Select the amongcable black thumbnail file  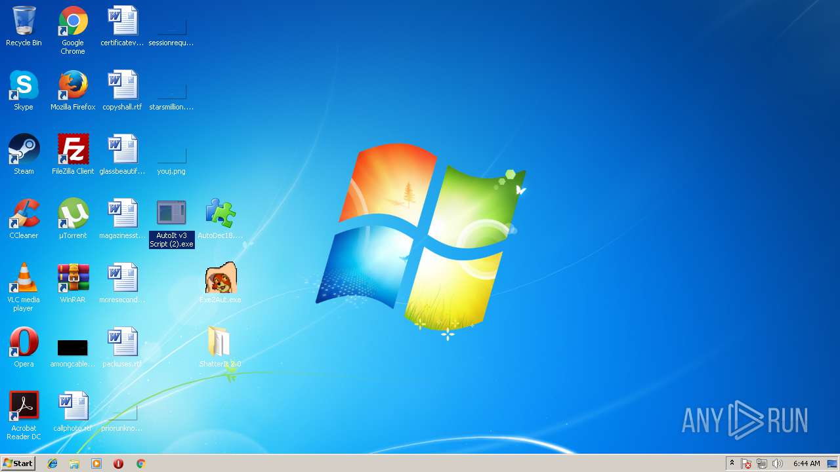(x=73, y=353)
